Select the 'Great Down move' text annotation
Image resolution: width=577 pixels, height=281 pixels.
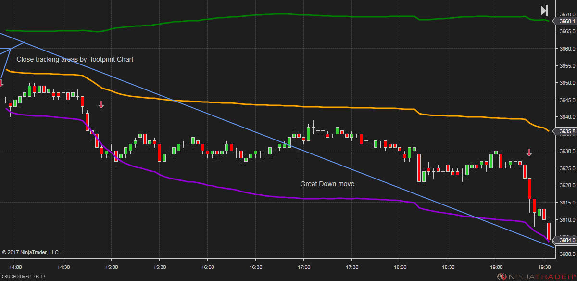[x=327, y=184]
